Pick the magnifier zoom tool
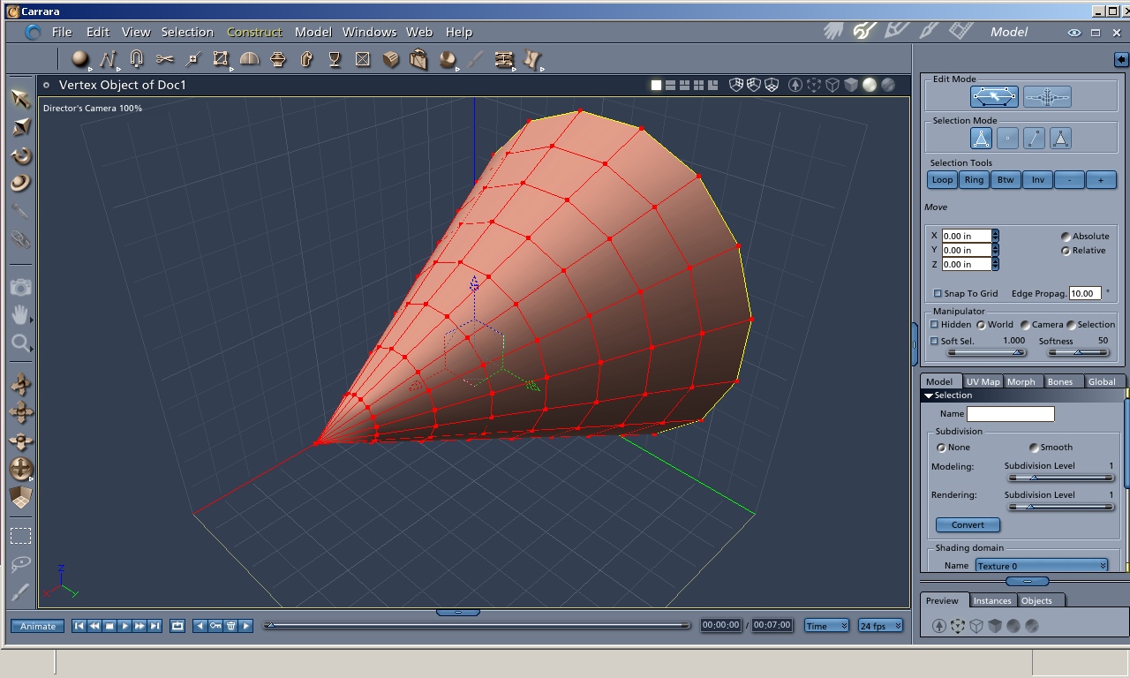The height and width of the screenshot is (678, 1130). (20, 343)
